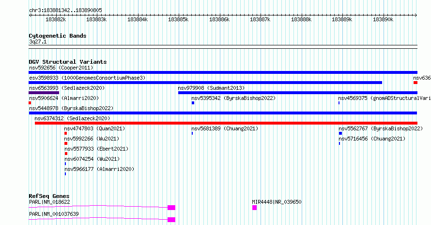The height and width of the screenshot is (225, 431).
Task: Click the red marker under the nsv636 label
Action: click(x=416, y=83)
